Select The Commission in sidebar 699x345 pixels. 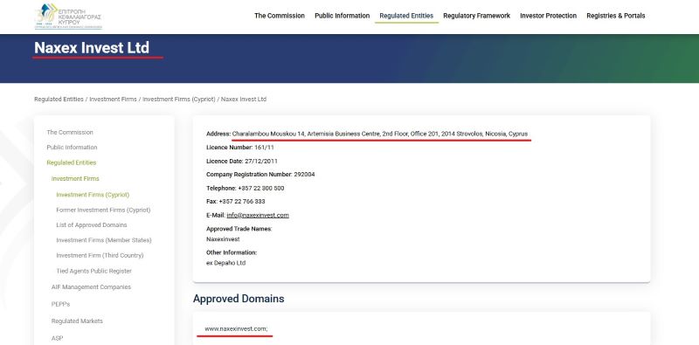tap(70, 133)
